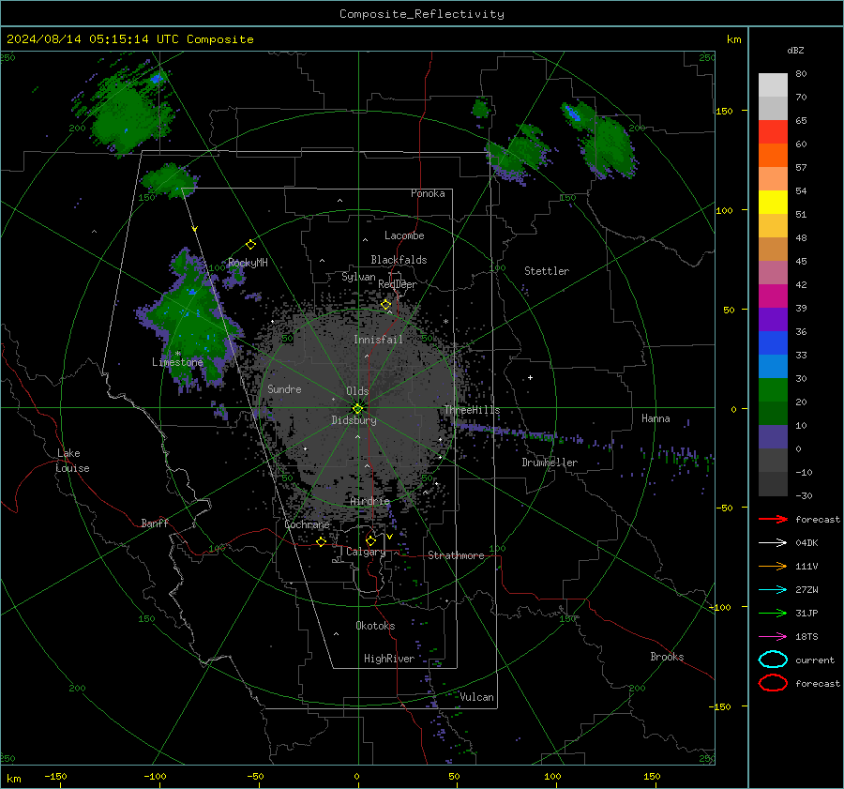Click the Innisfail town label
Image resolution: width=844 pixels, height=789 pixels.
pos(378,340)
